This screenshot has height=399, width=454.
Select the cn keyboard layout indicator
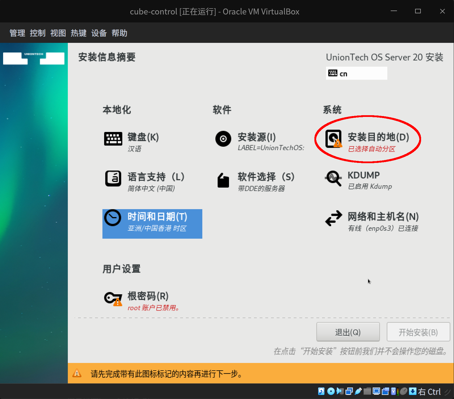click(356, 73)
